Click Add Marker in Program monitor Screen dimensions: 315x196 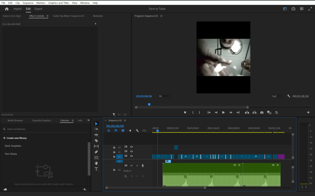[x=185, y=113]
